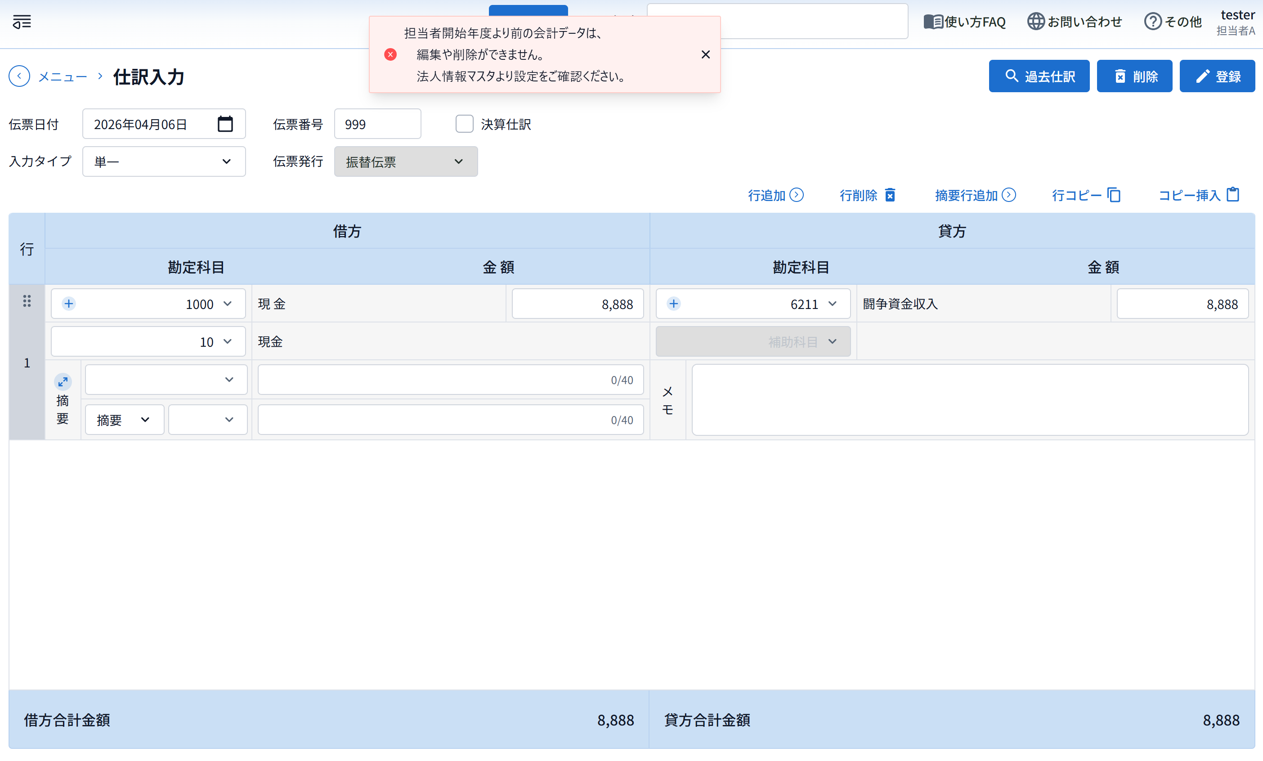1263x761 pixels.
Task: Toggle the hamburger sidebar menu icon
Action: point(22,22)
